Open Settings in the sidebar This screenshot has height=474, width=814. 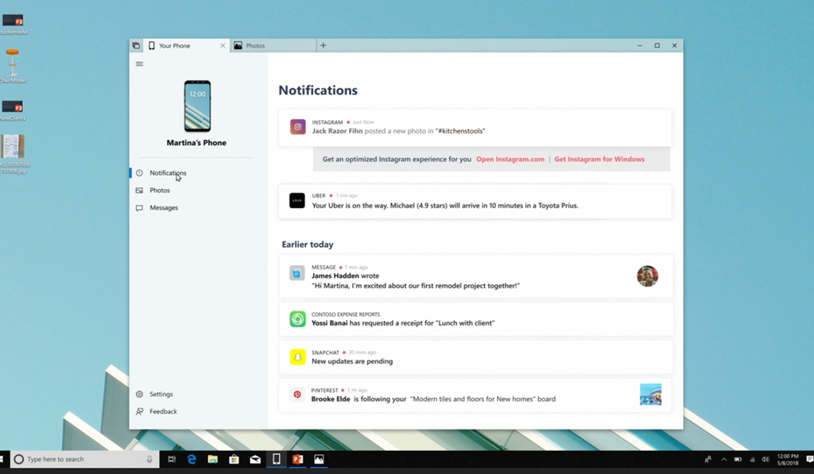pyautogui.click(x=161, y=395)
